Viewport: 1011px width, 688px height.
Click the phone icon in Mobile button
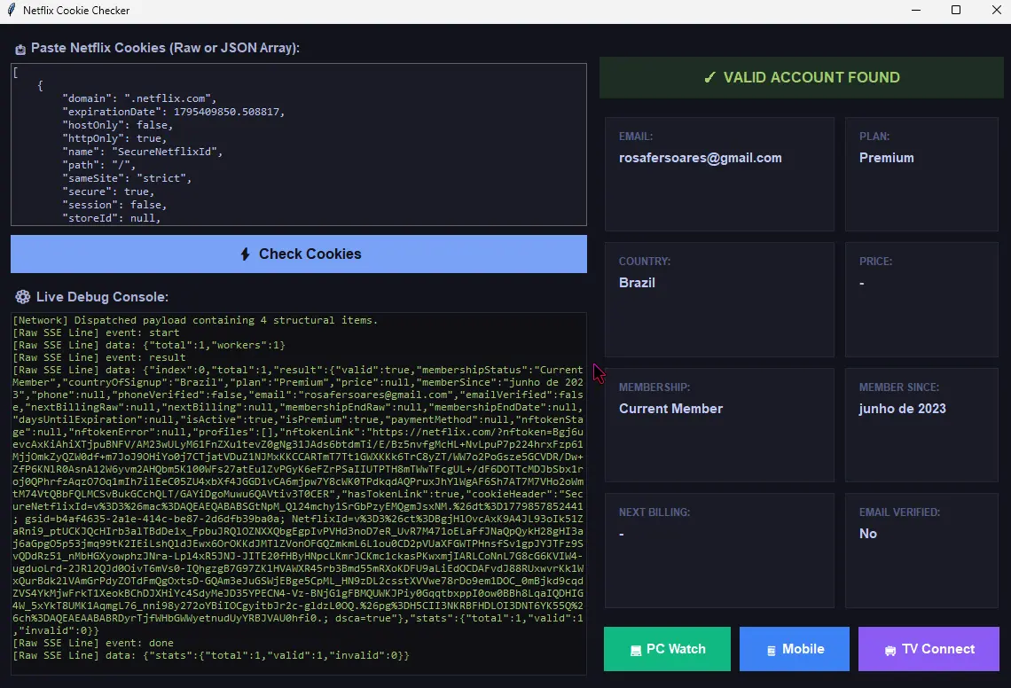click(x=772, y=651)
